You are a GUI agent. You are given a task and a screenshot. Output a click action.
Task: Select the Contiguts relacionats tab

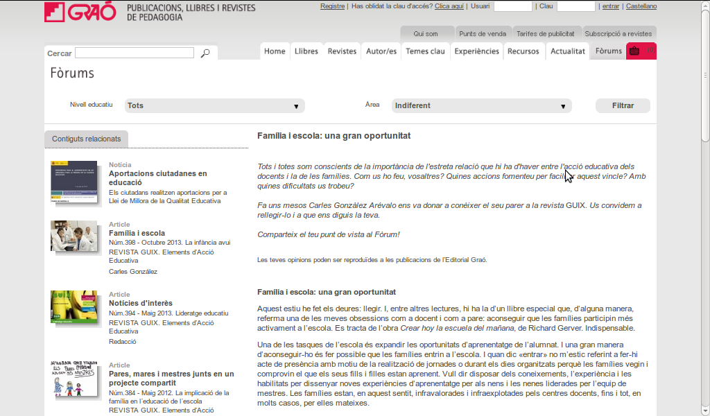point(86,139)
